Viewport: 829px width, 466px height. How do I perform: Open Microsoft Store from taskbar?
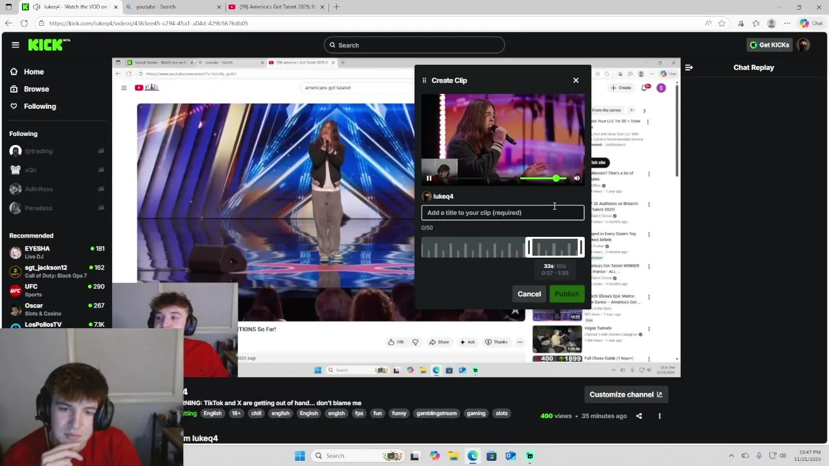492,456
